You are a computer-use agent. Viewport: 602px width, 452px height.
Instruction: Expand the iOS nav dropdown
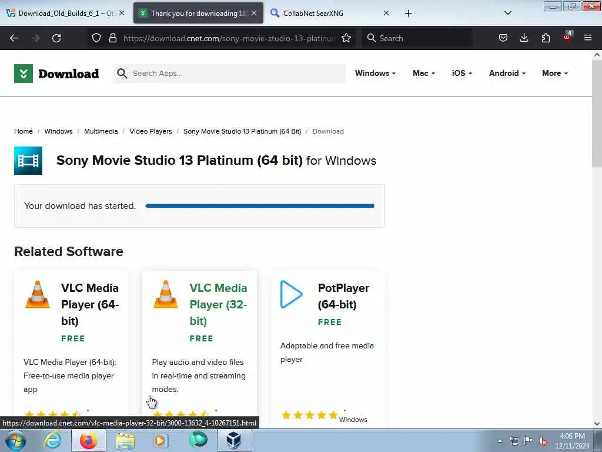click(x=461, y=73)
